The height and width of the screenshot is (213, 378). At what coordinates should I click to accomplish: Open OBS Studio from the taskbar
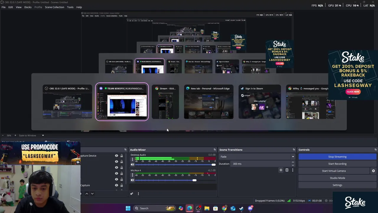tap(198, 208)
